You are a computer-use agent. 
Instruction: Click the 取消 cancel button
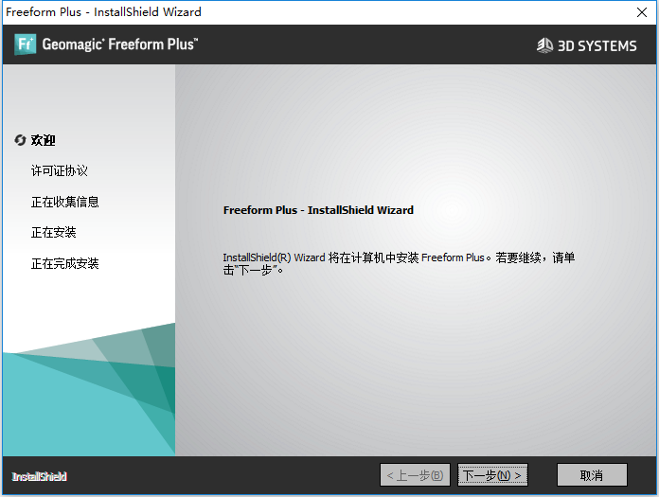pyautogui.click(x=592, y=475)
